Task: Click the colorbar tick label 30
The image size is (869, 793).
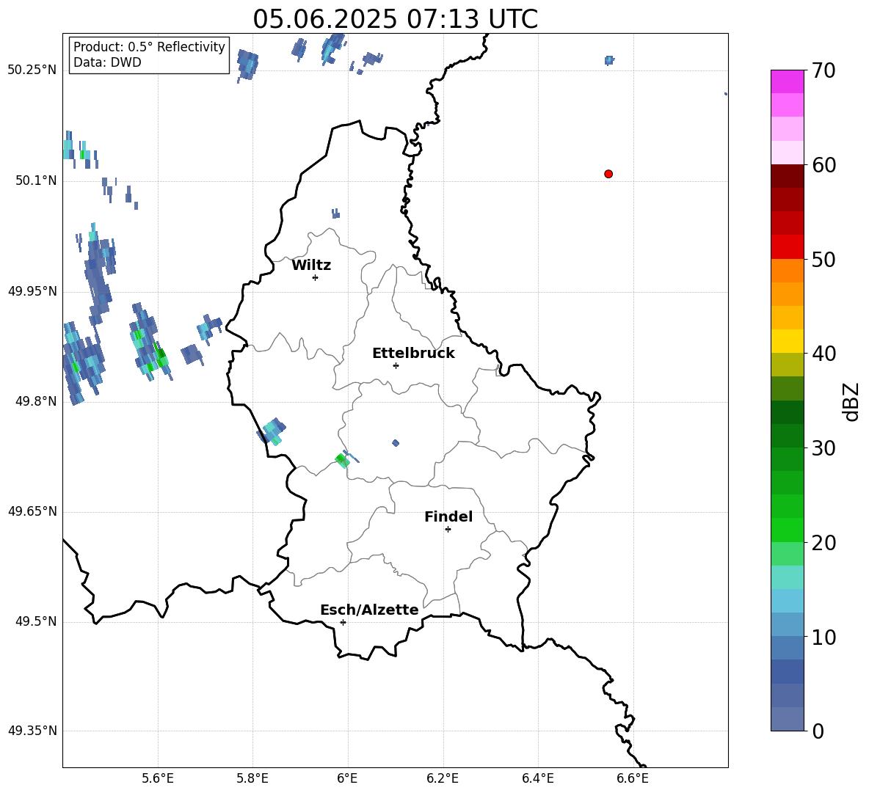Action: pos(823,447)
